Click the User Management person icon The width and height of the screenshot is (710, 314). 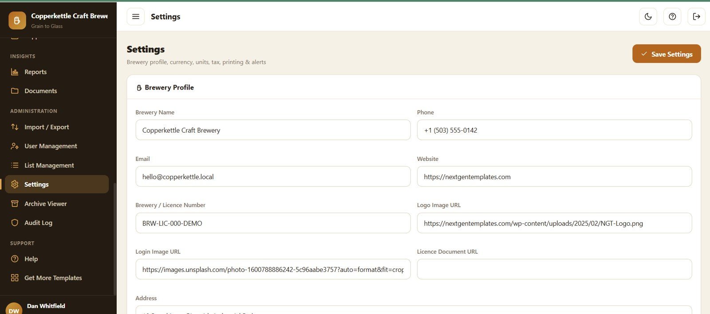[15, 146]
